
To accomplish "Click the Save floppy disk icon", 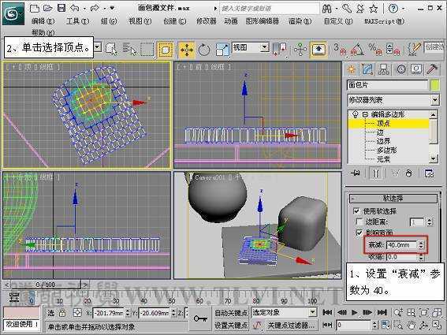I will tap(61, 8).
